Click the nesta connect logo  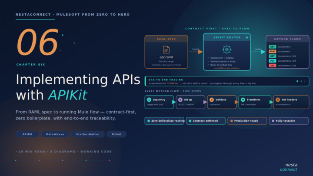click(x=289, y=167)
